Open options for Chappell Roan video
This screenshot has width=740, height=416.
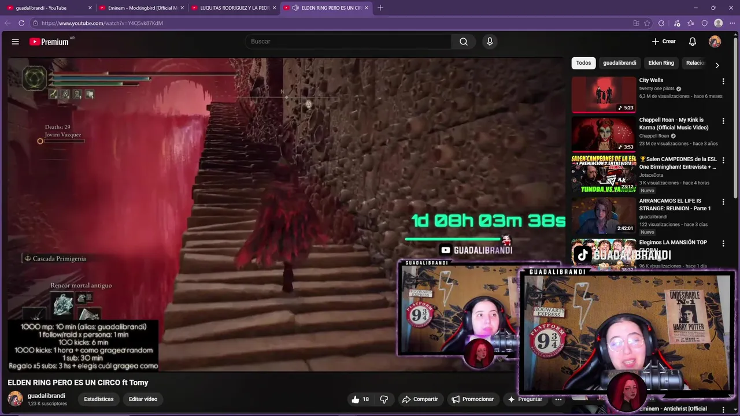pos(723,121)
